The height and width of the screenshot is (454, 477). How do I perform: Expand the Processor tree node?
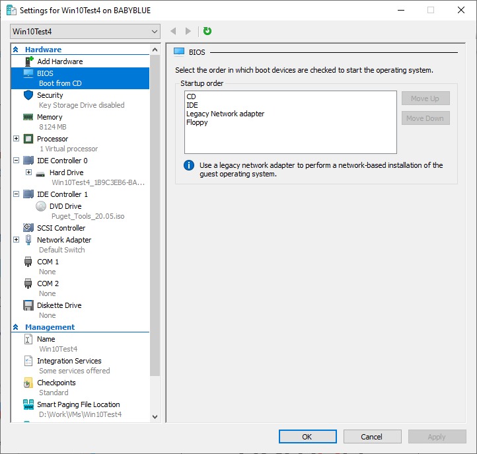point(17,139)
